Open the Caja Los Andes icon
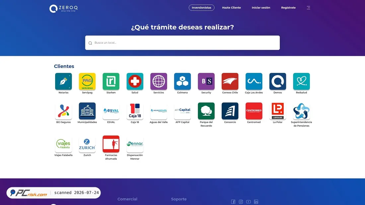 254,81
